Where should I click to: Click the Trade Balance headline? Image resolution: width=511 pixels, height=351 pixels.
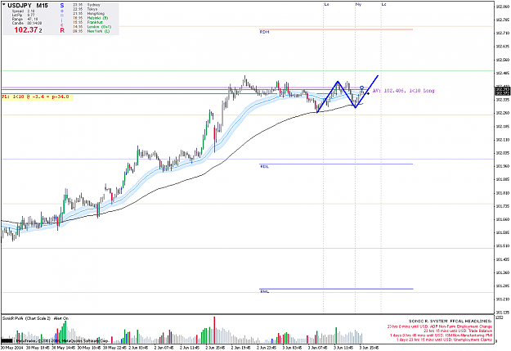458,331
